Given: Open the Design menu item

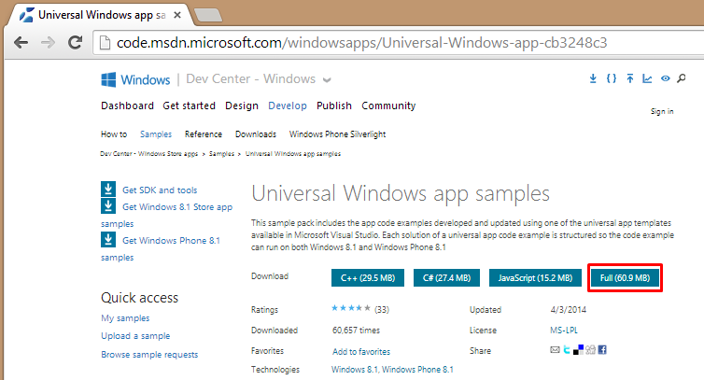Looking at the screenshot, I should [242, 106].
